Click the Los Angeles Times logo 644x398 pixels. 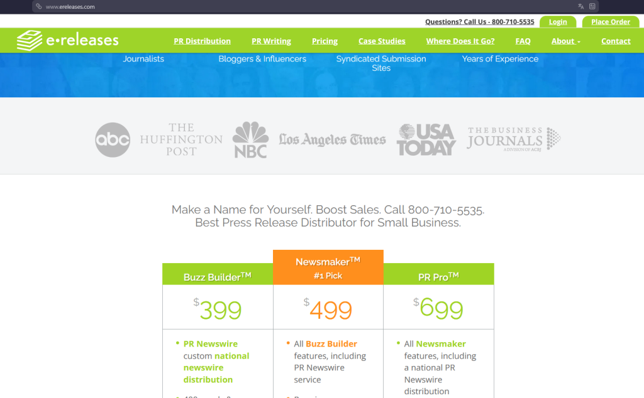coord(332,140)
